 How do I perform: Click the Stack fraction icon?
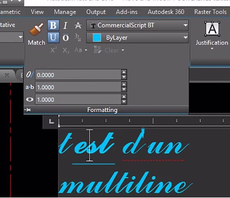(x=78, y=37)
